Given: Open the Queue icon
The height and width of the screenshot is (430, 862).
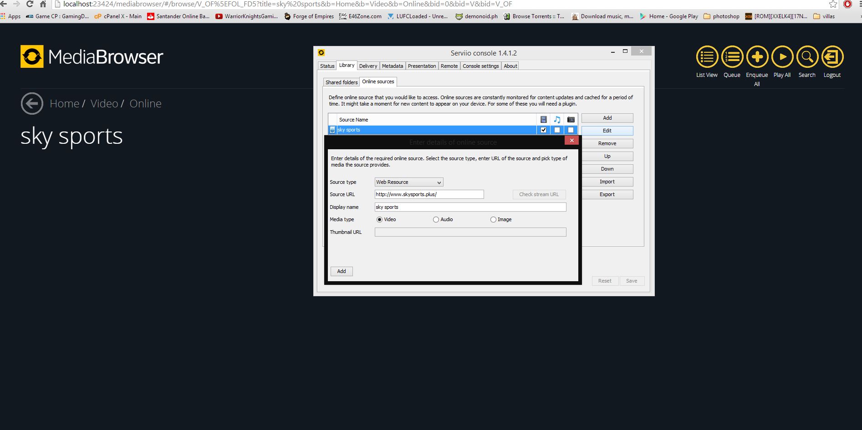Looking at the screenshot, I should (732, 57).
